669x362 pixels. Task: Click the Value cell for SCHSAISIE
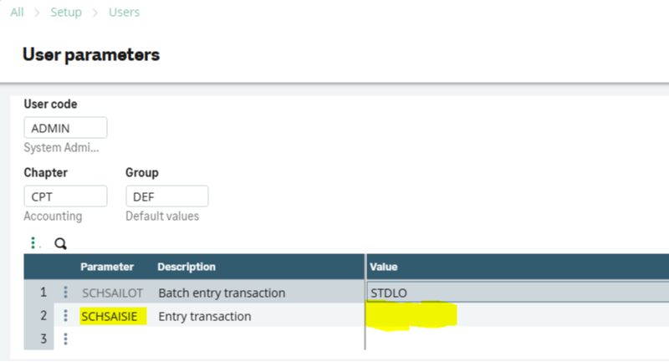[x=517, y=316]
